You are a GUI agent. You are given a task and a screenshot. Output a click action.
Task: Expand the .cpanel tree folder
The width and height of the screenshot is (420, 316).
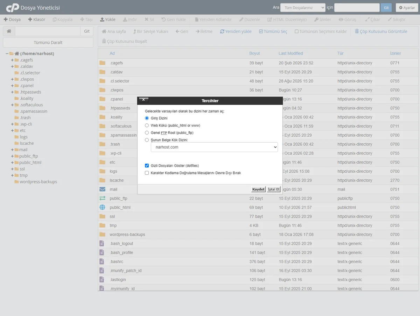[x=12, y=86]
